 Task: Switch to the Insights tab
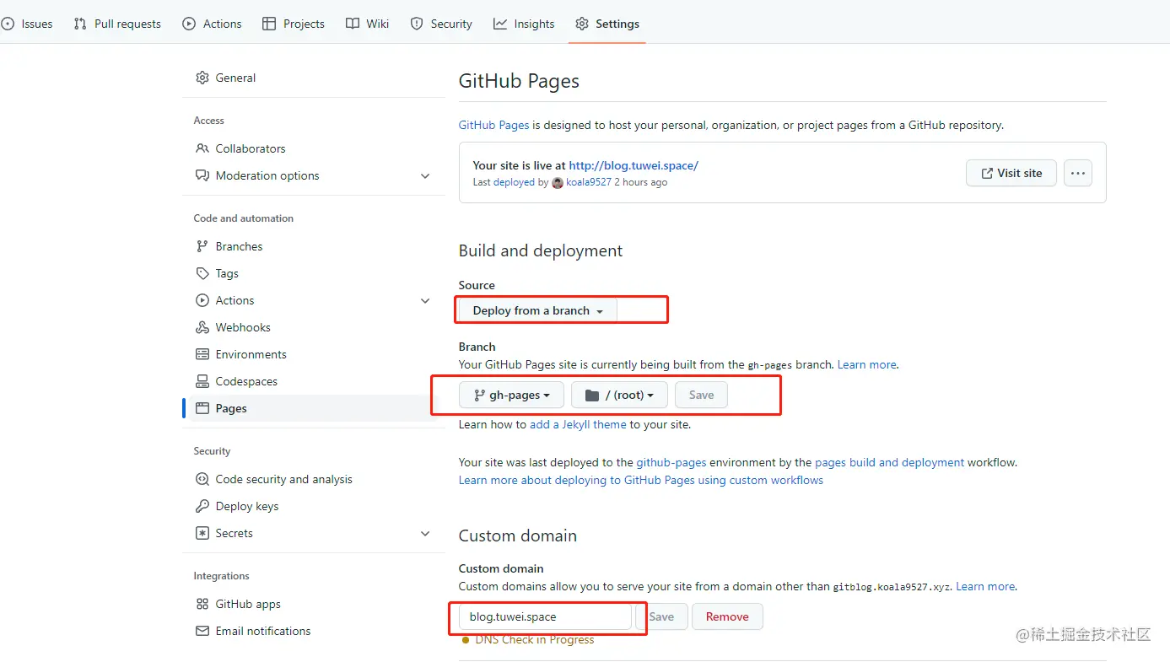pyautogui.click(x=524, y=24)
